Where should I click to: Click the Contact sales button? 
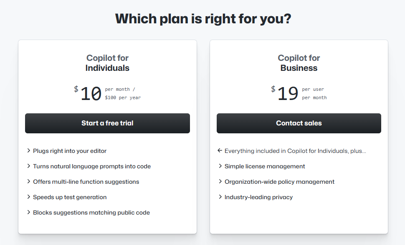click(x=299, y=123)
